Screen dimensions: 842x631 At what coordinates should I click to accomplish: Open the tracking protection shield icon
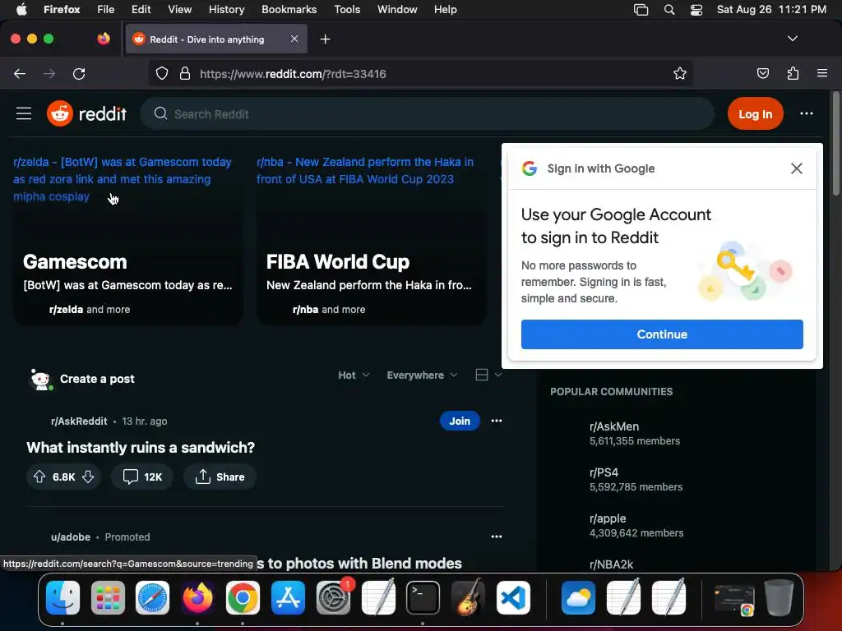162,73
